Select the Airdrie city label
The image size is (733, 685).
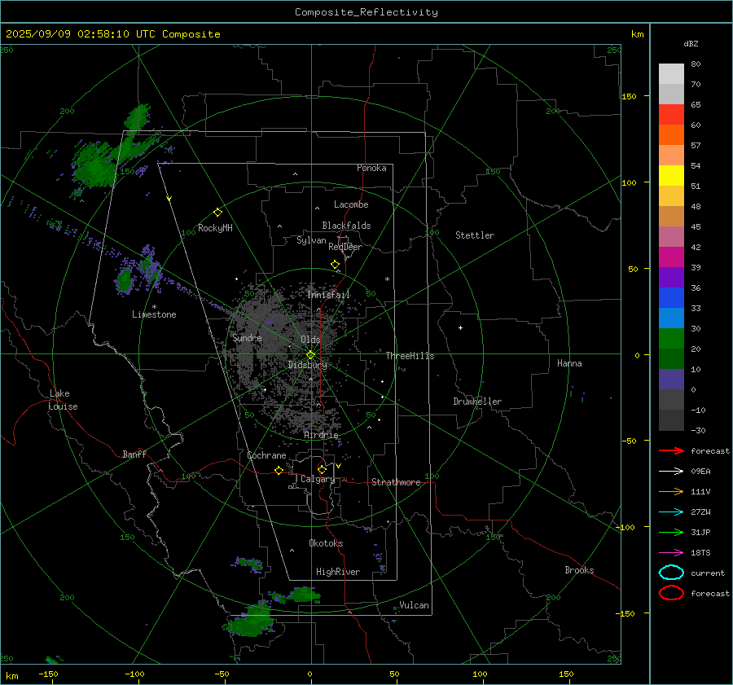click(x=321, y=435)
